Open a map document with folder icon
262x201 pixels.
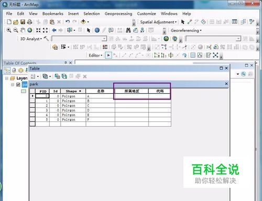click(x=16, y=22)
